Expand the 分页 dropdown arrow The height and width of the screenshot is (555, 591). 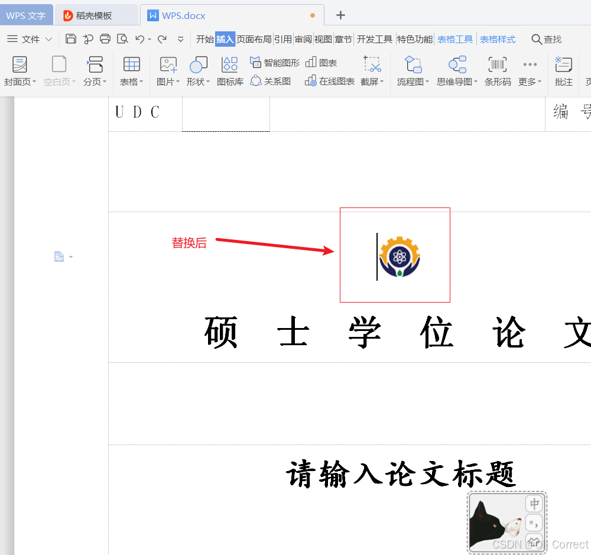(105, 82)
